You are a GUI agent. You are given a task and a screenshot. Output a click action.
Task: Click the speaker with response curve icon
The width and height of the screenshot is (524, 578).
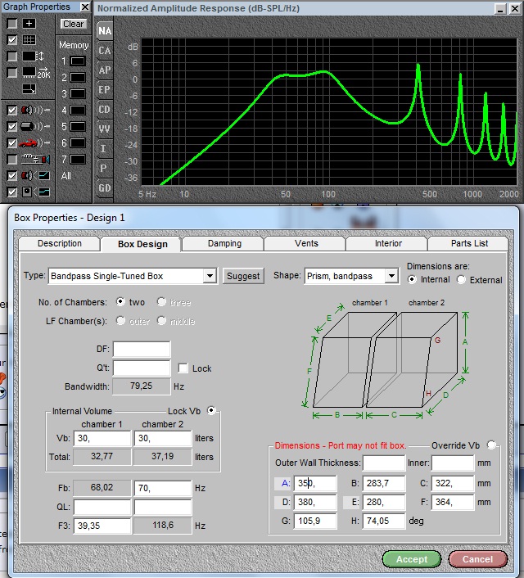click(x=35, y=175)
